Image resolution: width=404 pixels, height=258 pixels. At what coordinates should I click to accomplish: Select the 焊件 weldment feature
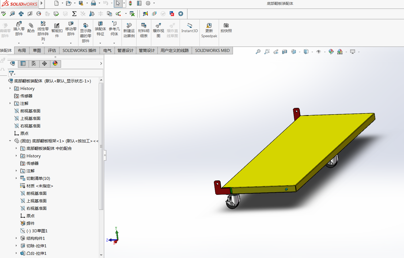point(31,223)
